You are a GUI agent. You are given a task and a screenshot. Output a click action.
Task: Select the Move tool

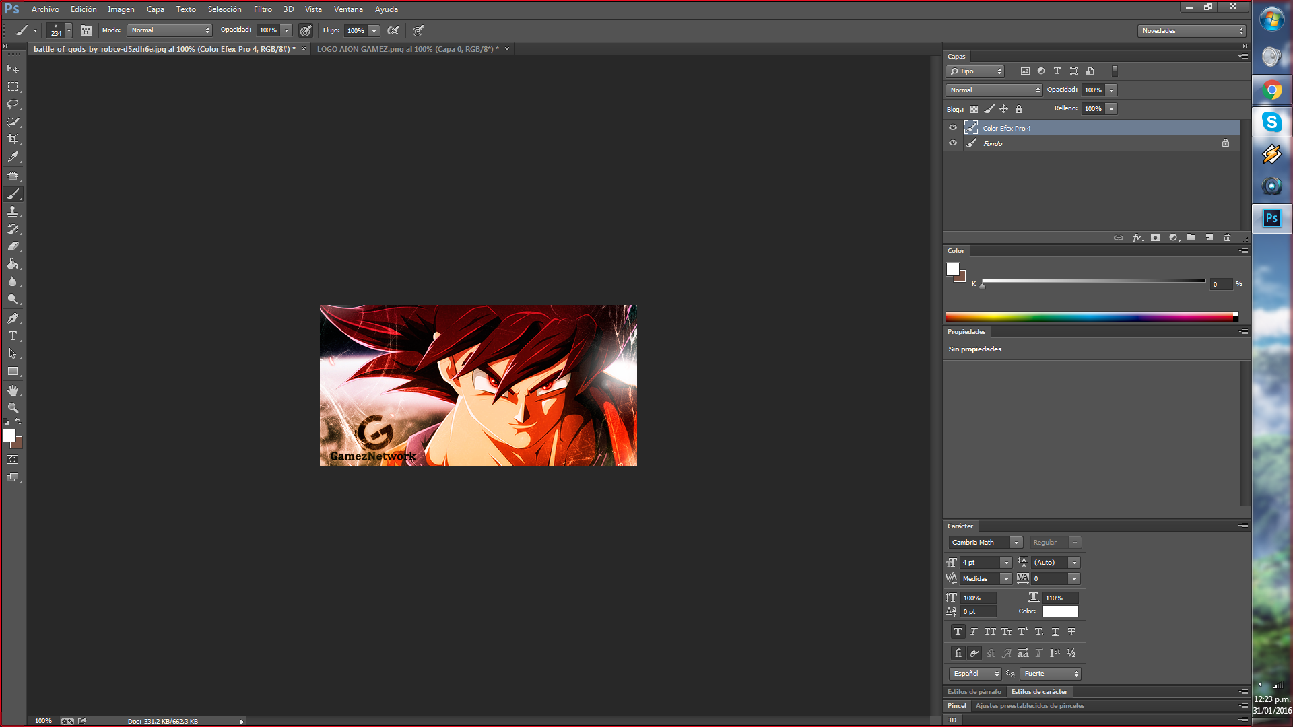[13, 69]
